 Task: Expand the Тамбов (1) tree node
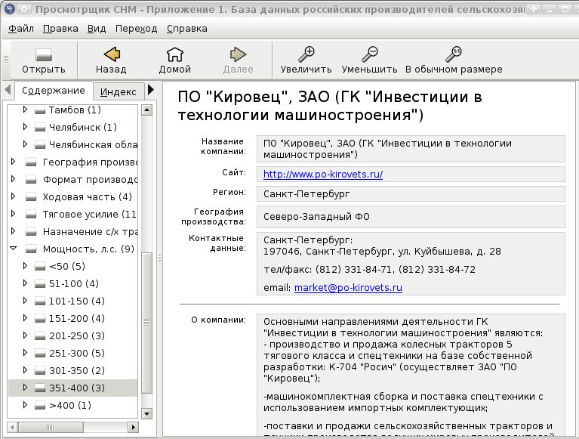pyautogui.click(x=25, y=110)
